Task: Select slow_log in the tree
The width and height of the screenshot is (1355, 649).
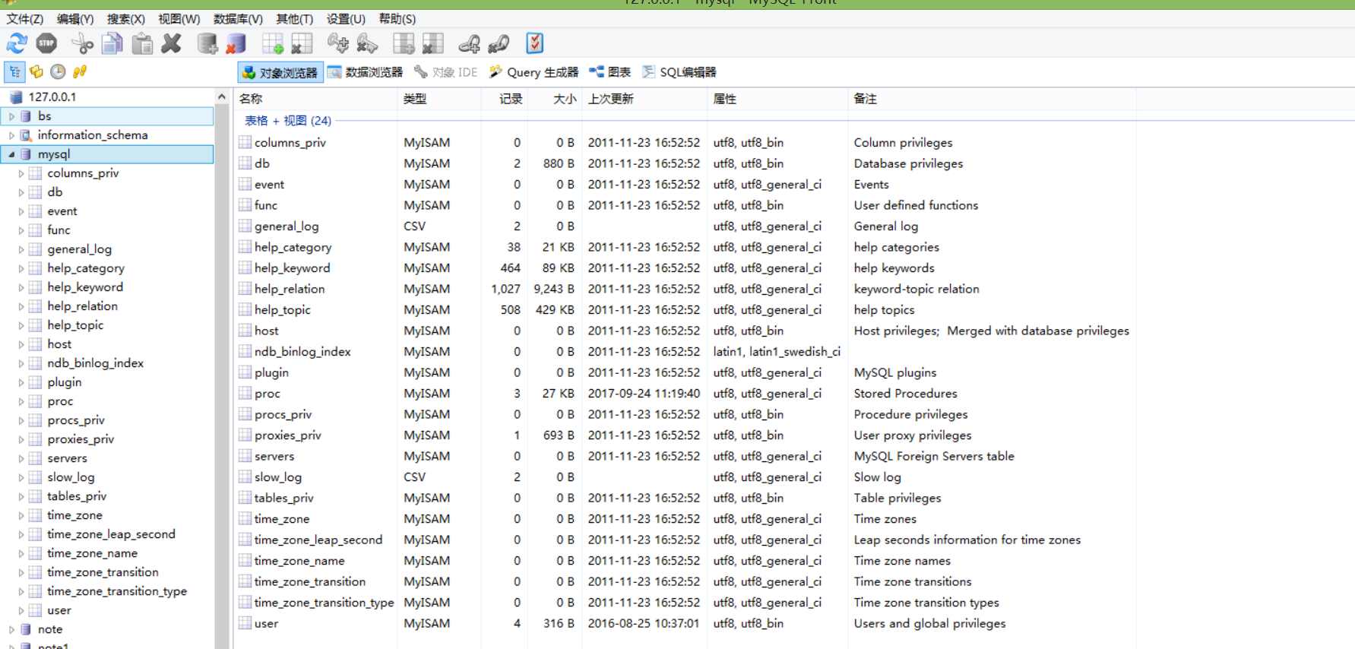Action: point(71,477)
